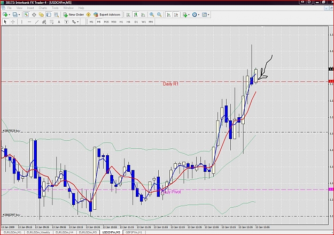This screenshot has width=334, height=235.
Task: Click the Arrows objects icon
Action: tap(74, 22)
